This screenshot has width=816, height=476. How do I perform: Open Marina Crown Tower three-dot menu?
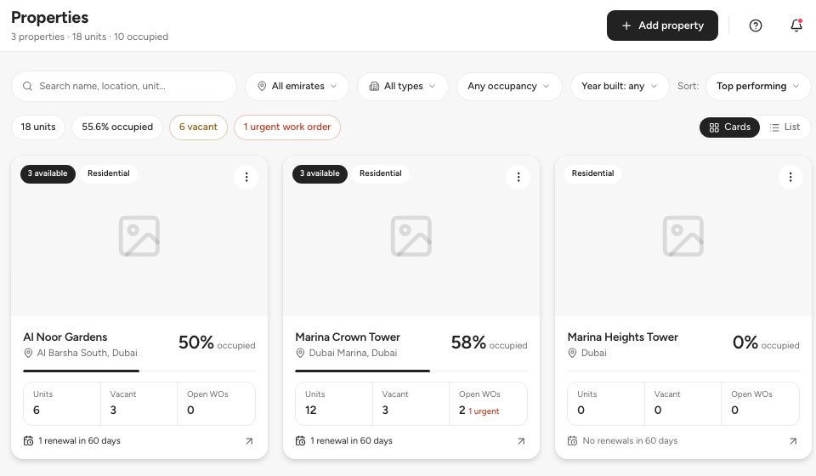click(x=518, y=177)
